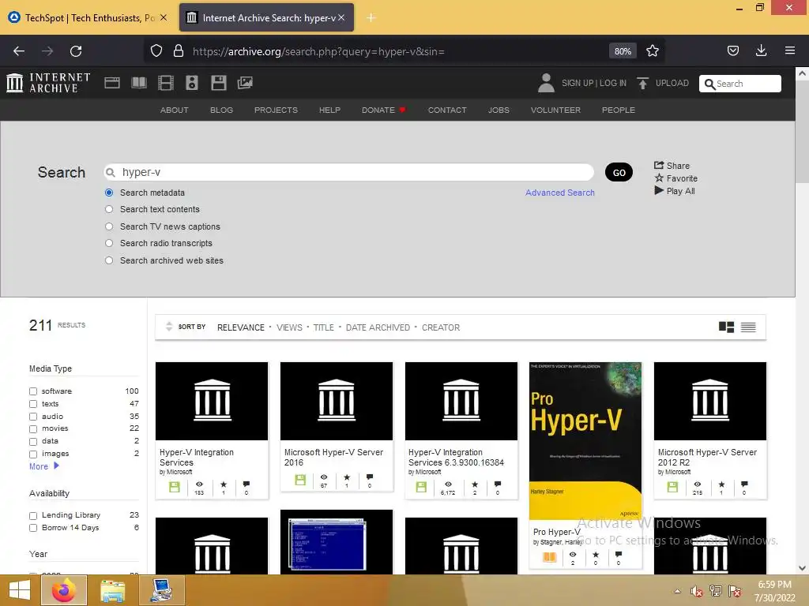Check the movies media type filter

tap(33, 428)
